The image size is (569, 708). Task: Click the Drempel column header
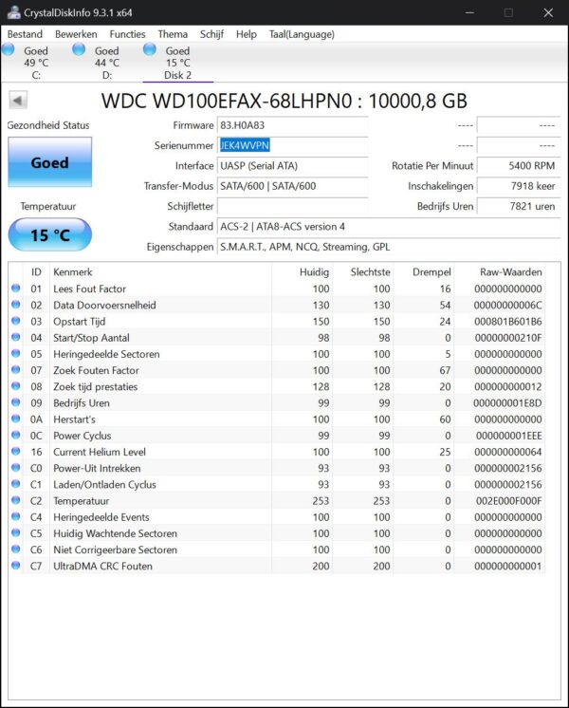(x=431, y=271)
